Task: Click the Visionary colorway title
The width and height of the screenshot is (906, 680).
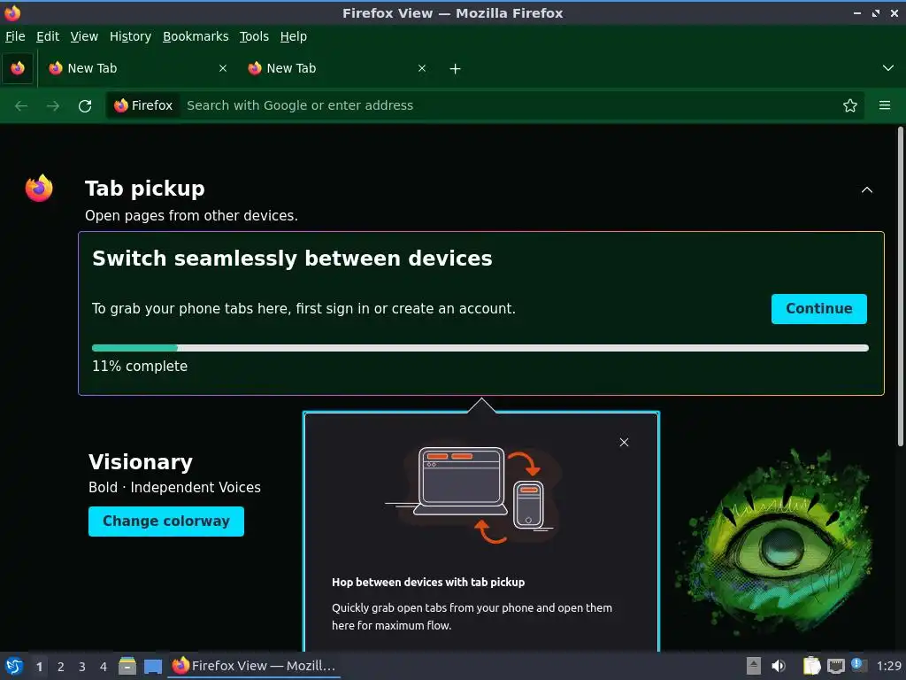Action: [x=141, y=462]
